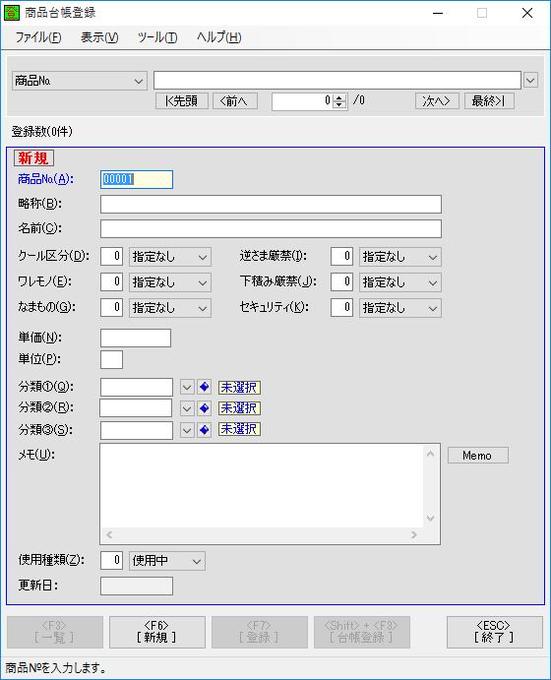Decrement the record number spinner
The image size is (551, 680).
point(339,105)
